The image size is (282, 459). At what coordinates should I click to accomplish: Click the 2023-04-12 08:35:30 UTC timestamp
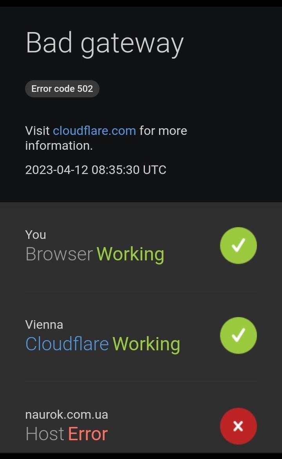(x=96, y=170)
